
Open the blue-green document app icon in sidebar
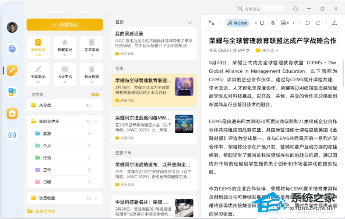pos(12,92)
